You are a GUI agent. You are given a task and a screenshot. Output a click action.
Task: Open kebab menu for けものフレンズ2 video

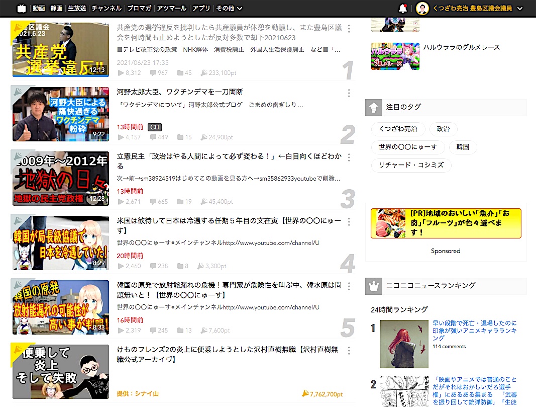pyautogui.click(x=349, y=351)
